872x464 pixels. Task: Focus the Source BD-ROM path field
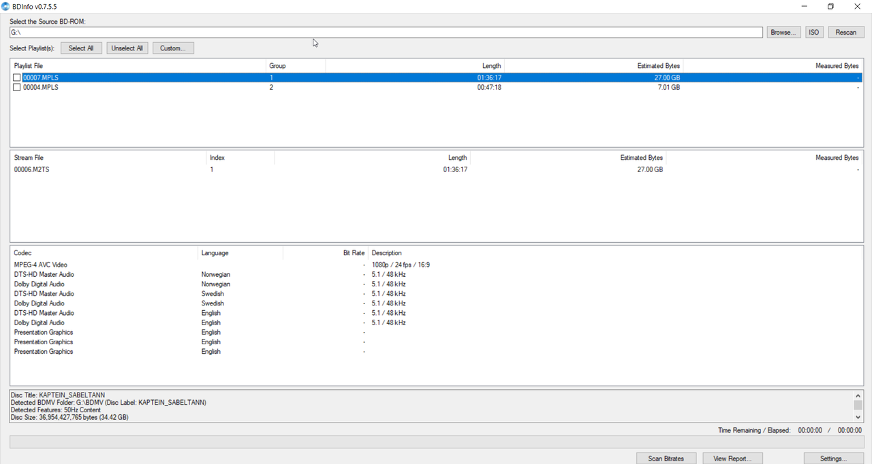click(x=386, y=33)
